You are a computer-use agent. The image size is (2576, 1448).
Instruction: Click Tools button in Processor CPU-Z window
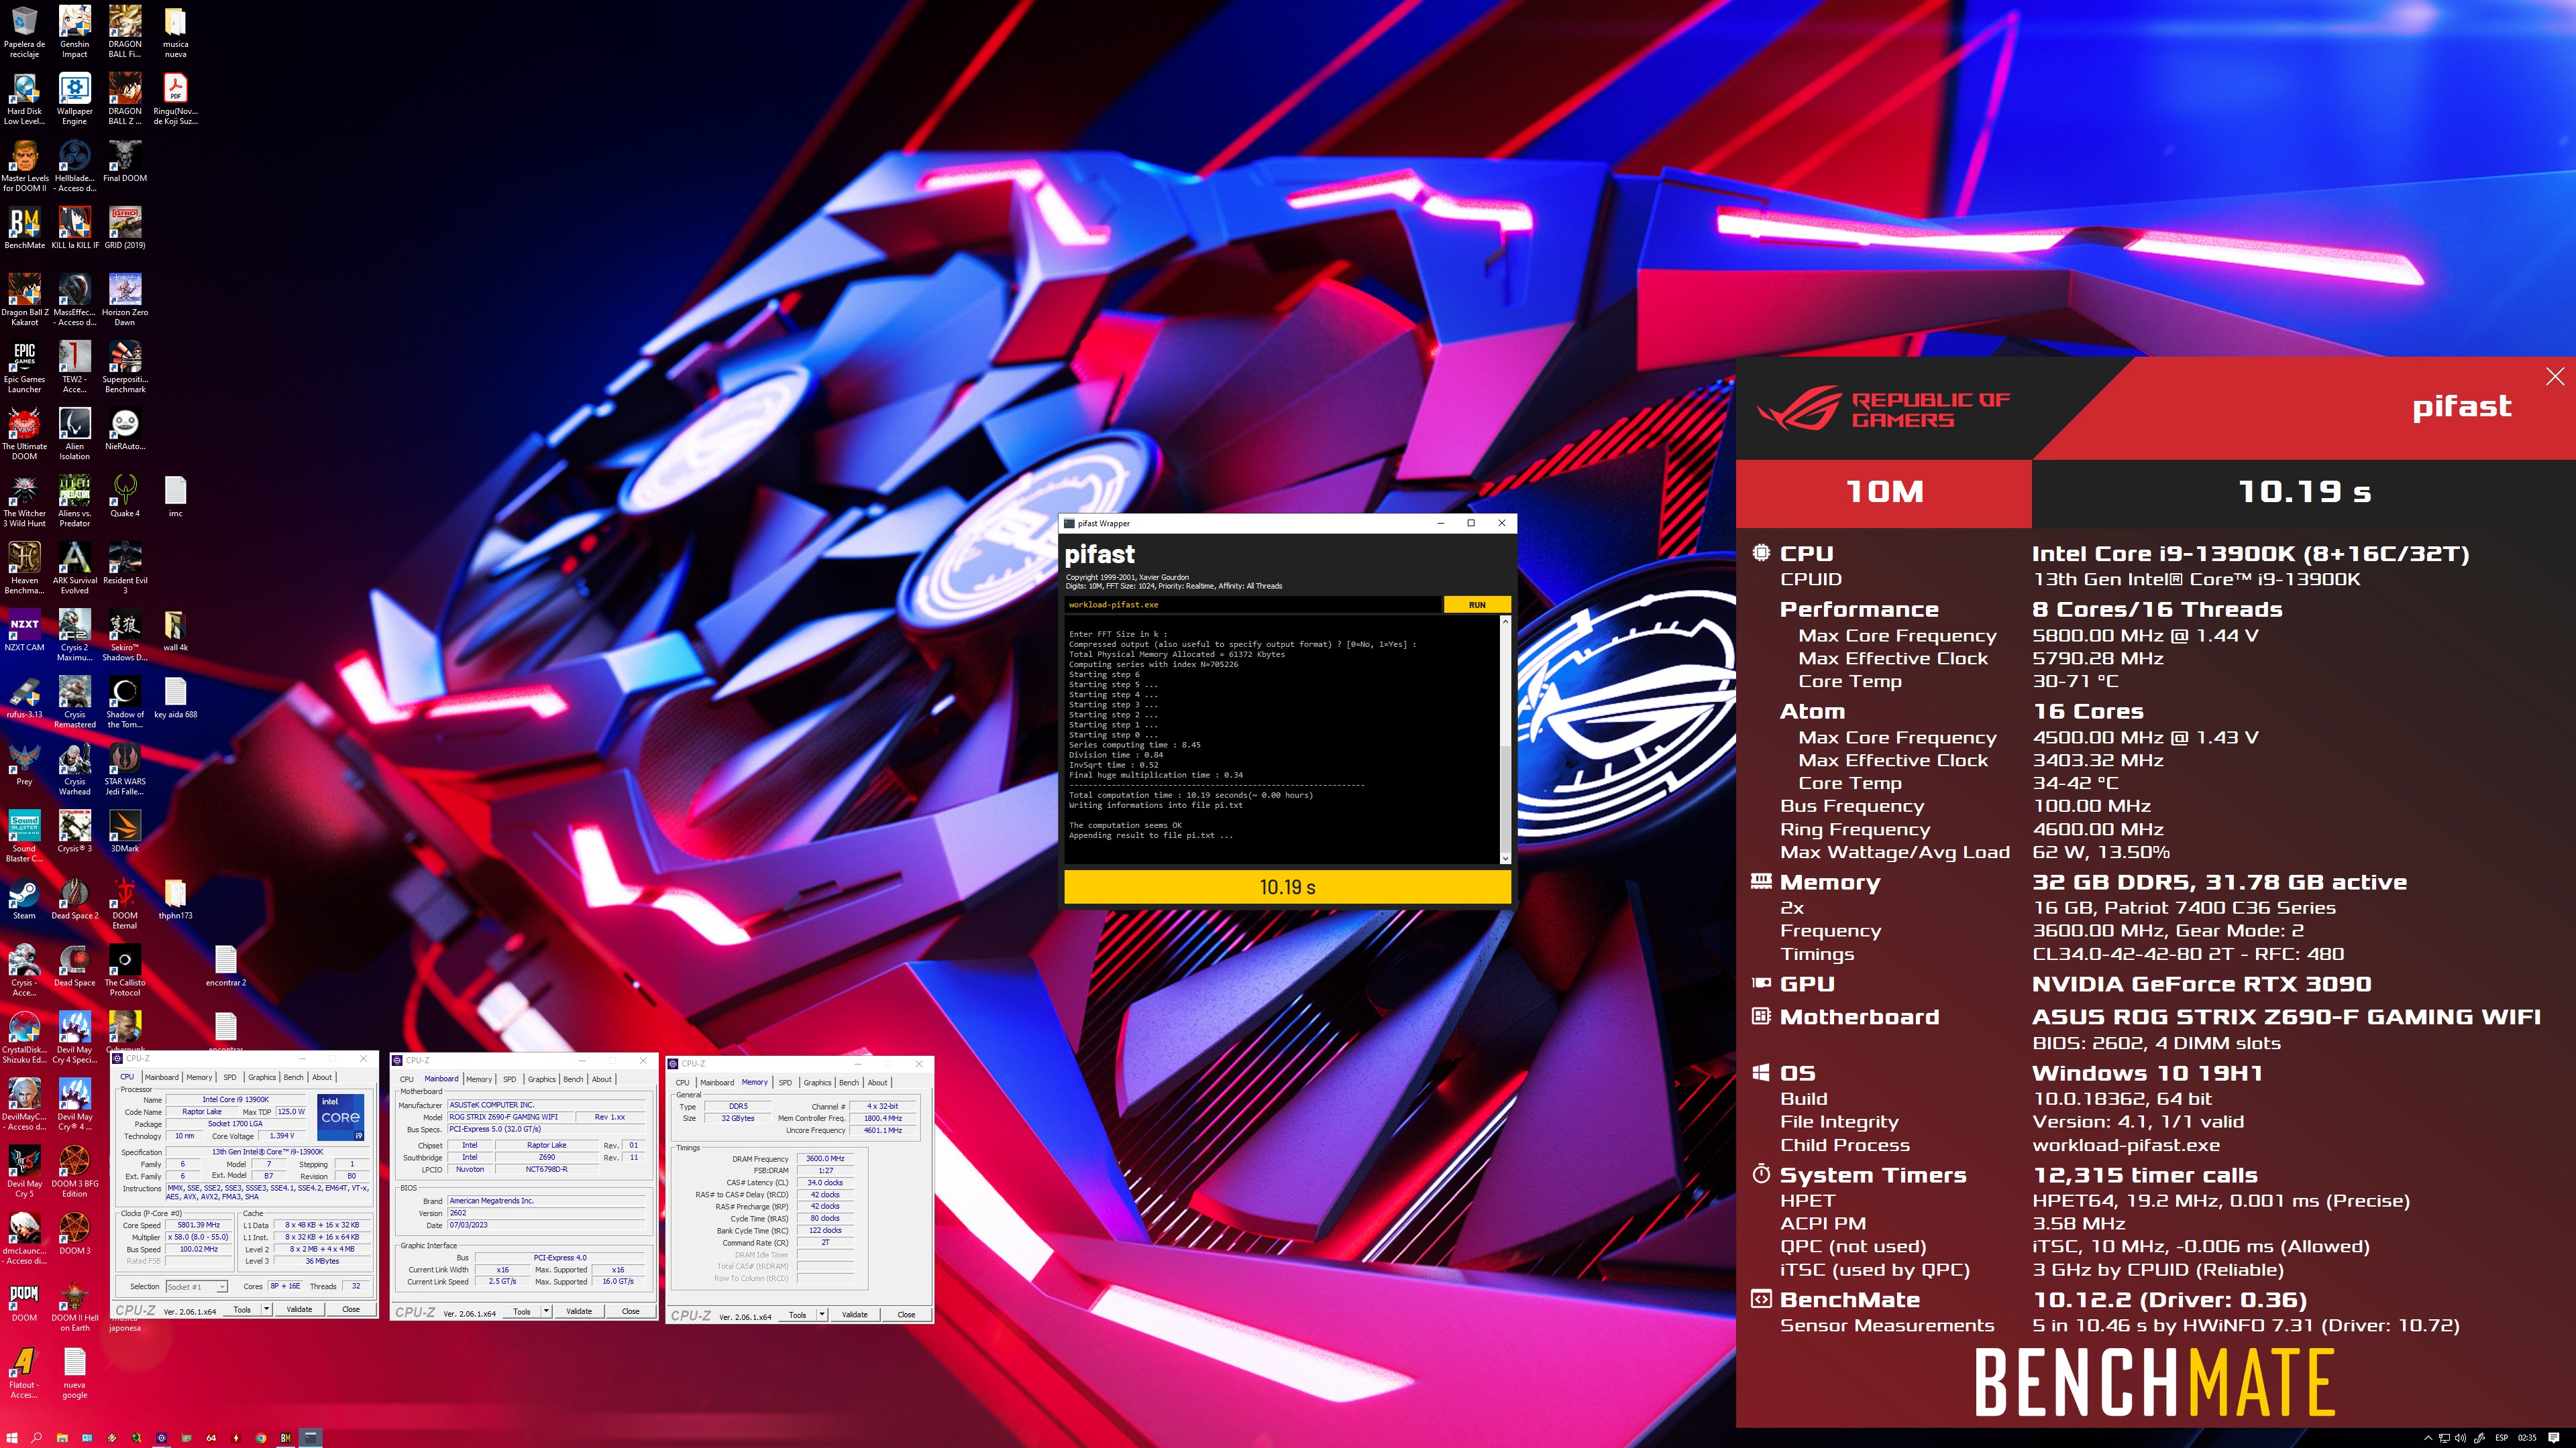(242, 1309)
